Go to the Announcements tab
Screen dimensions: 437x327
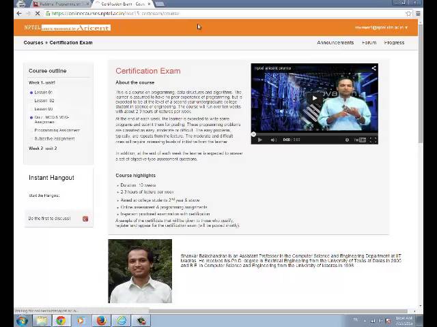(335, 42)
